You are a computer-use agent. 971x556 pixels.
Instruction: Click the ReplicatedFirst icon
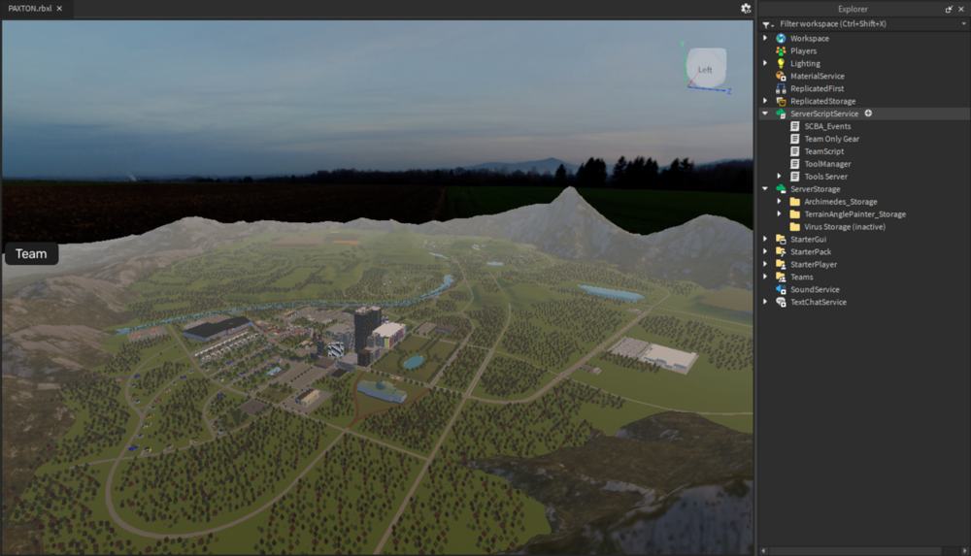point(781,88)
